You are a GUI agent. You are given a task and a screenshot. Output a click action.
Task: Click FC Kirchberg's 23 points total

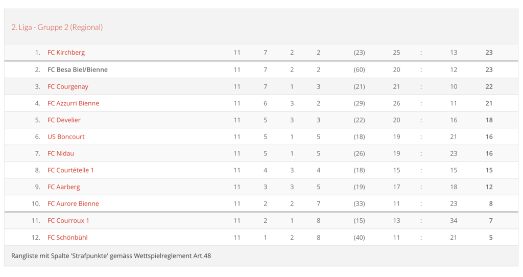(x=489, y=53)
